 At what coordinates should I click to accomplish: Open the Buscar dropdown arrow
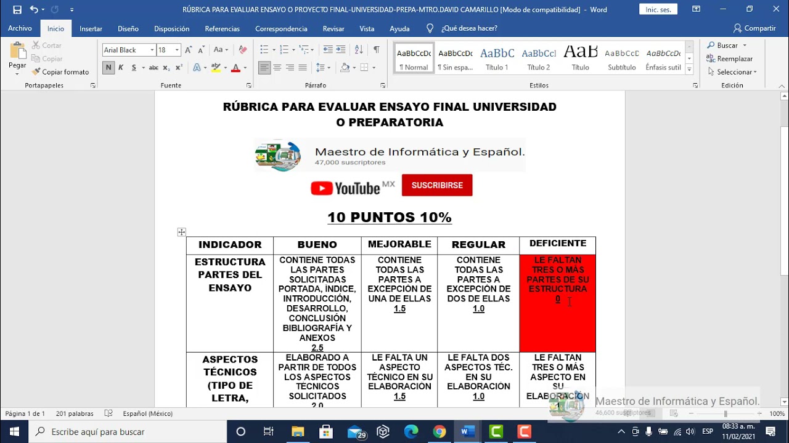pyautogui.click(x=745, y=46)
